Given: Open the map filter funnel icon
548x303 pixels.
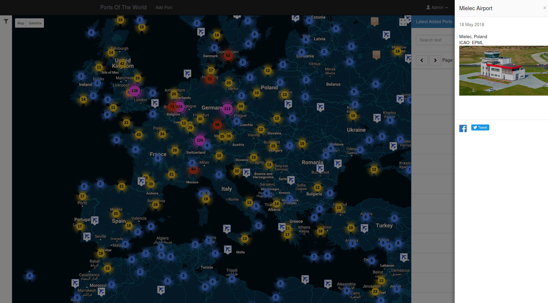Looking at the screenshot, I should (x=6, y=21).
